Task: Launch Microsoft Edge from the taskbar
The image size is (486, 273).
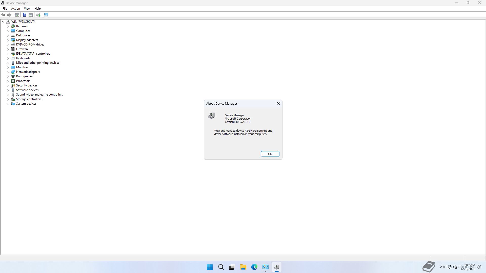Action: pyautogui.click(x=254, y=267)
